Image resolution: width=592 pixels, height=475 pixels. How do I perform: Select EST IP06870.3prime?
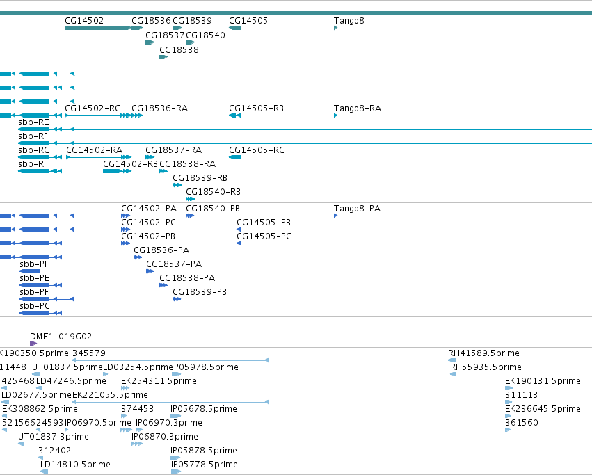tap(137, 444)
